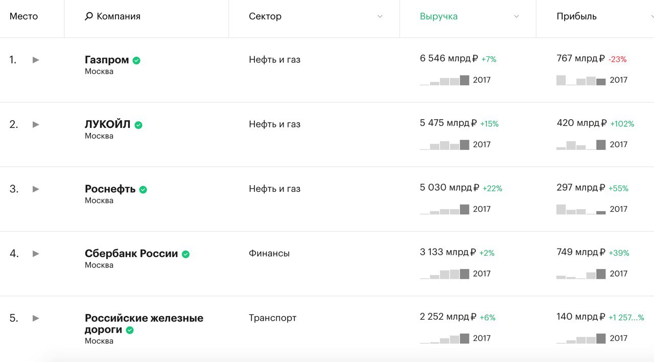654x362 pixels.
Task: Select the Прибыль column header
Action: [576, 16]
